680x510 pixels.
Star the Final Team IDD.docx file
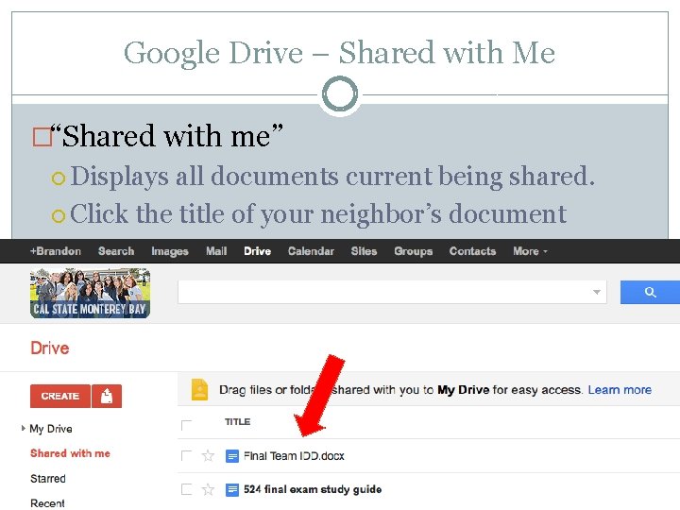tap(208, 456)
